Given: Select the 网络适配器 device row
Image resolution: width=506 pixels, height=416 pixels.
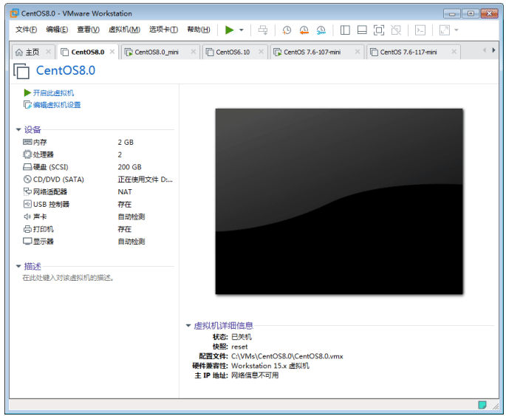Looking at the screenshot, I should pyautogui.click(x=98, y=191).
